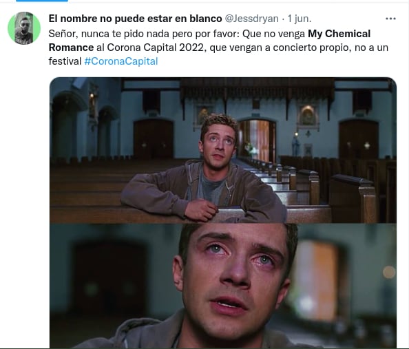Screen dimensions: 409x349
Task: Click the bold "My Chemical" text in the tweet
Action: (339, 34)
